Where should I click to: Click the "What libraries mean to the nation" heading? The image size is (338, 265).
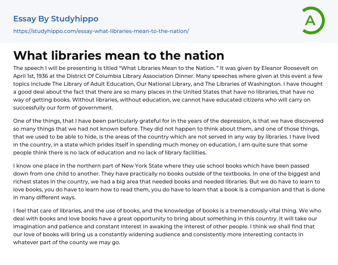tap(119, 55)
